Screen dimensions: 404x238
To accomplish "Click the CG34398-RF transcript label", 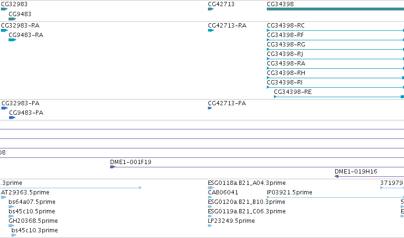I will [x=285, y=35].
